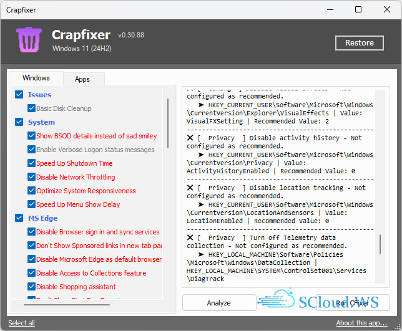Click the X mark beside Disable activity history
402x331 pixels.
190,138
